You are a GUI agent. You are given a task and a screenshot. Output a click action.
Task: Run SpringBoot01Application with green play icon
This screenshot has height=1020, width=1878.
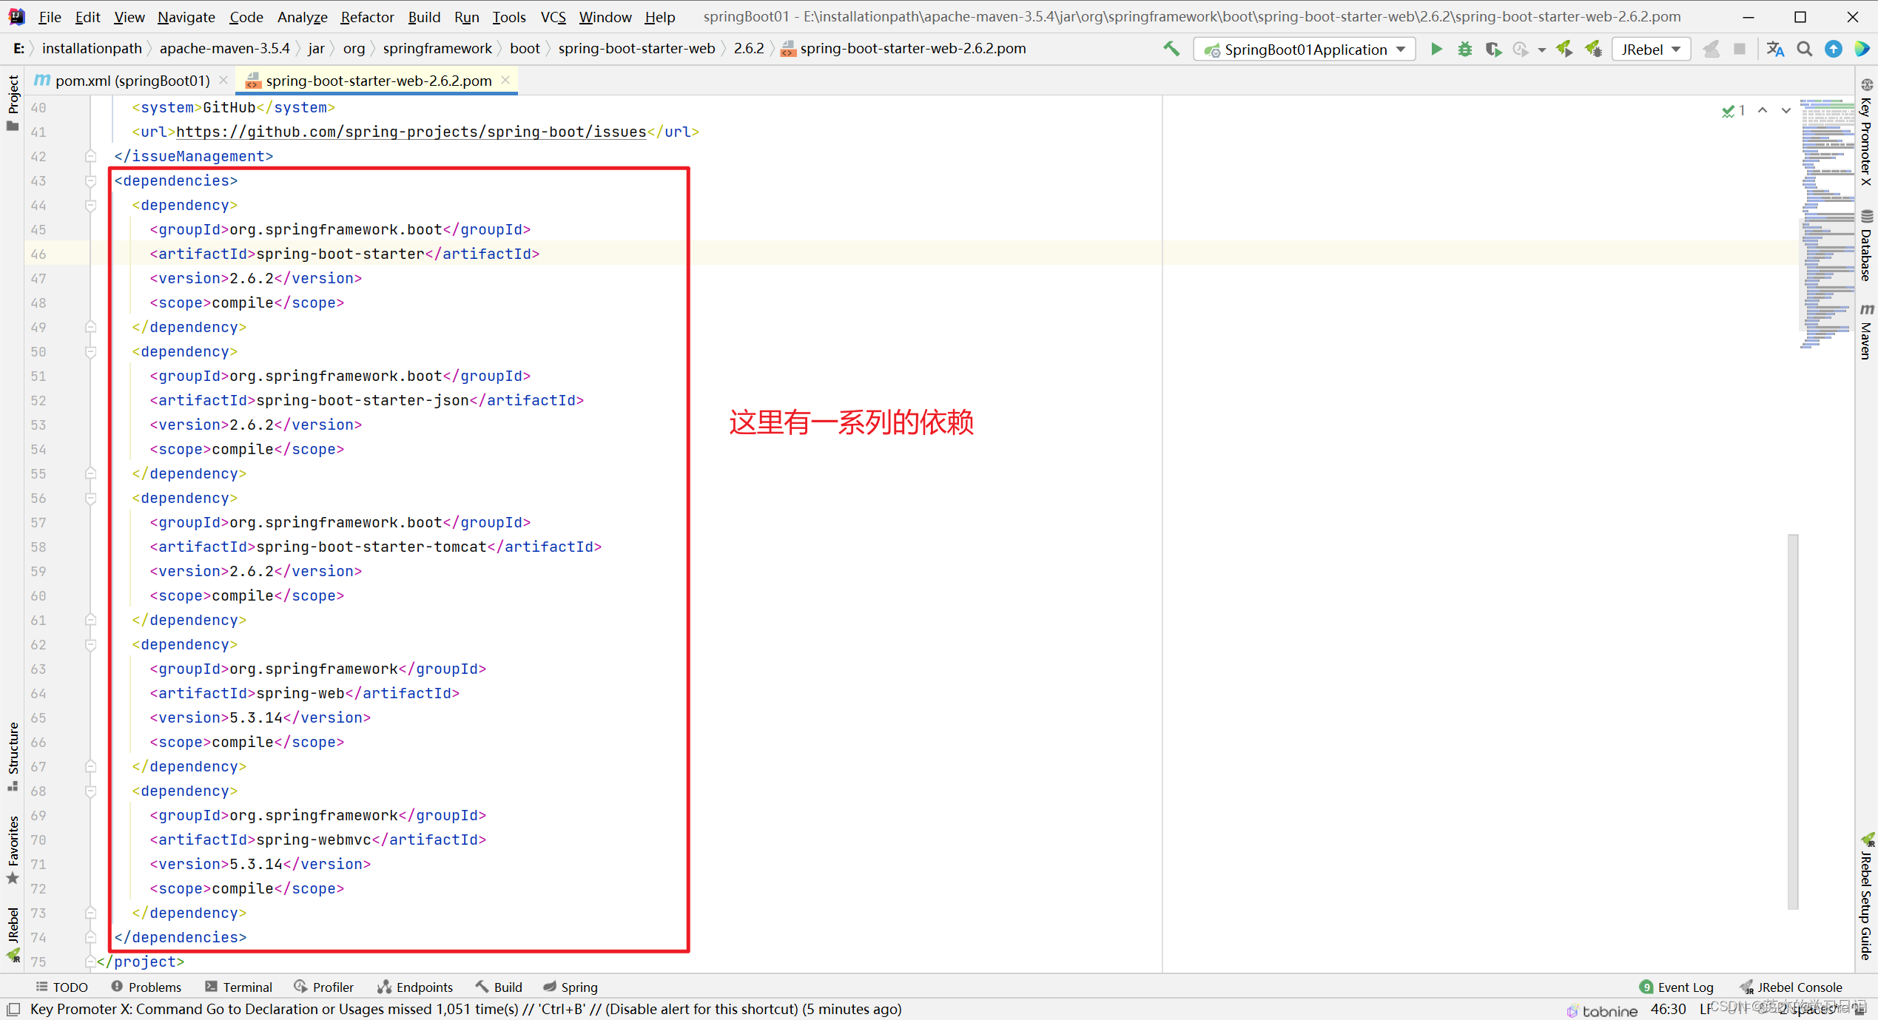click(1436, 50)
